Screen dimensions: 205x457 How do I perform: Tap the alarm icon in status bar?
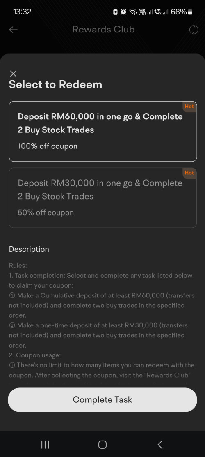(x=124, y=12)
